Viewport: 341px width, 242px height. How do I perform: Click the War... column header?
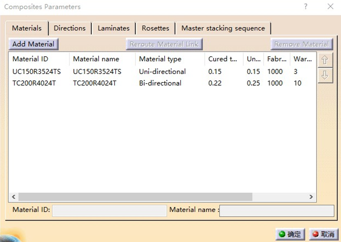(303, 59)
